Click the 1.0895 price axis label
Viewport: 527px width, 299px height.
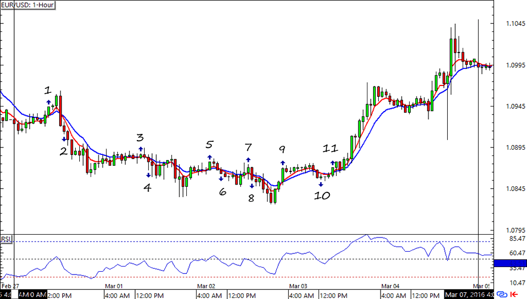click(x=516, y=148)
